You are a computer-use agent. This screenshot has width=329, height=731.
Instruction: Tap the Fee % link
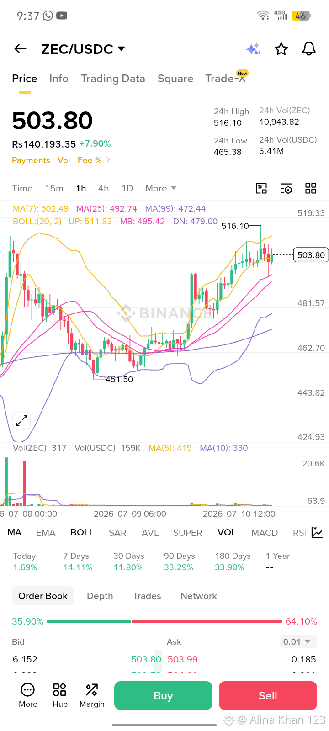90,160
